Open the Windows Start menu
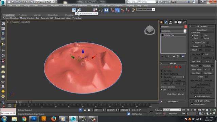Screen dimensions: 217x122 click(4, 119)
